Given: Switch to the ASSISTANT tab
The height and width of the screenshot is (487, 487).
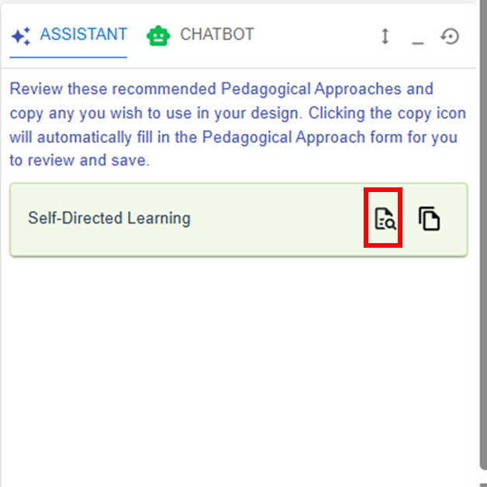Looking at the screenshot, I should 68,36.
